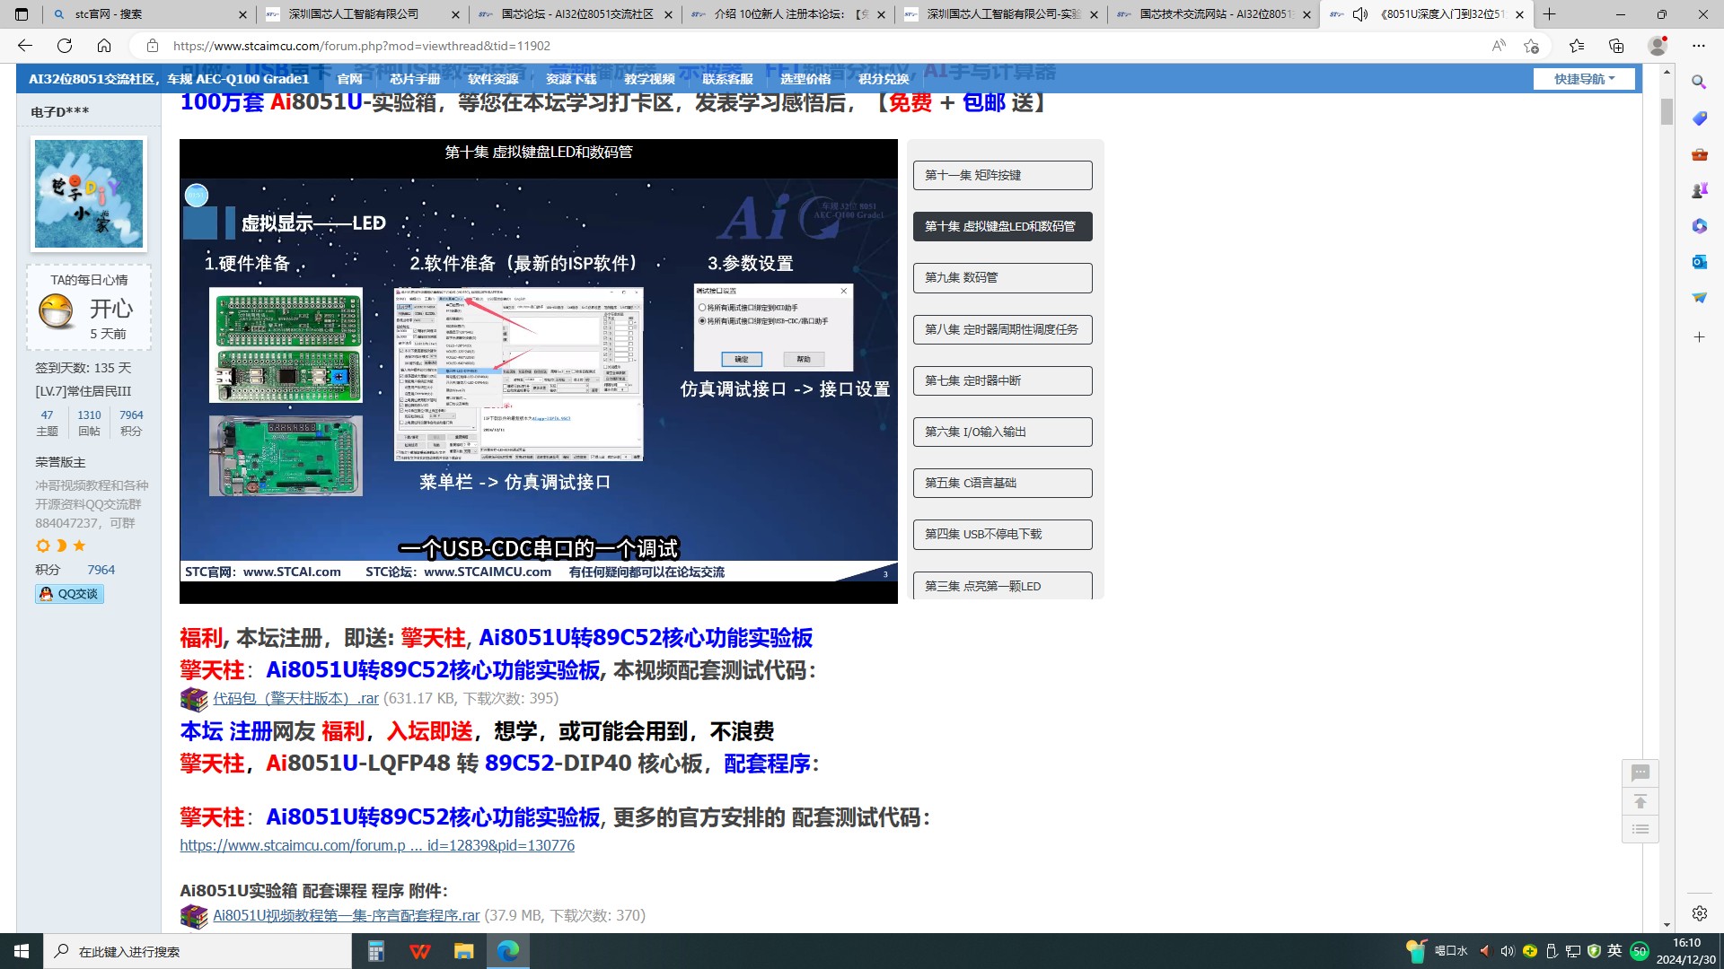Open a new browser tab

(1550, 14)
